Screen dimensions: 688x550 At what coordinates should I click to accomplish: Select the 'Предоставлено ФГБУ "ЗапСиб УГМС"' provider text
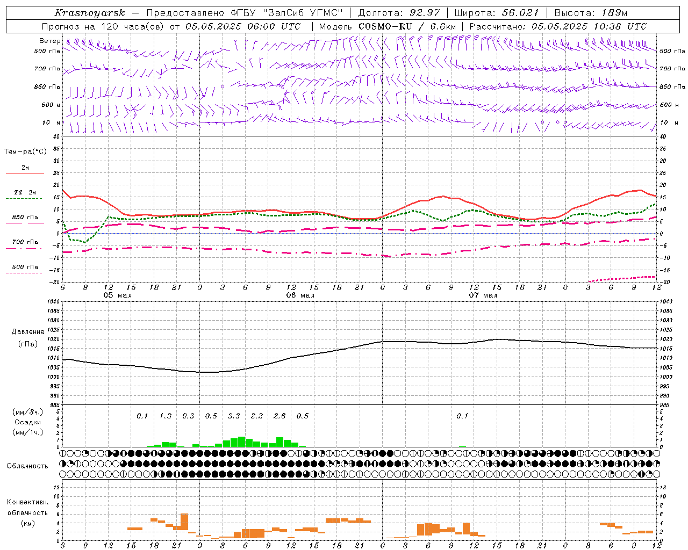click(x=245, y=13)
